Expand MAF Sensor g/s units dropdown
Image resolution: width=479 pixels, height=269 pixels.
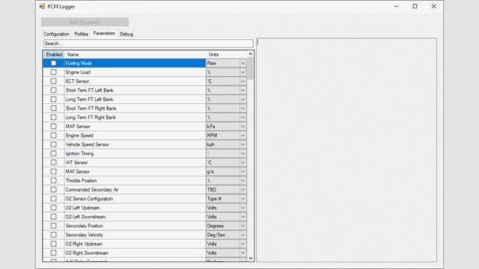243,172
